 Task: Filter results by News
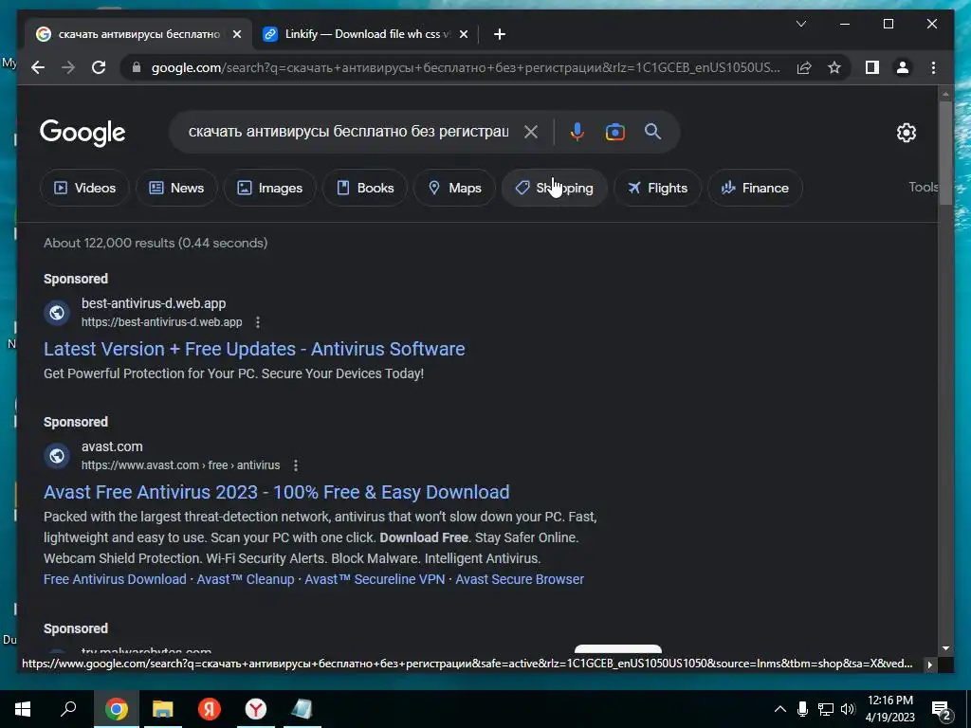tap(176, 188)
